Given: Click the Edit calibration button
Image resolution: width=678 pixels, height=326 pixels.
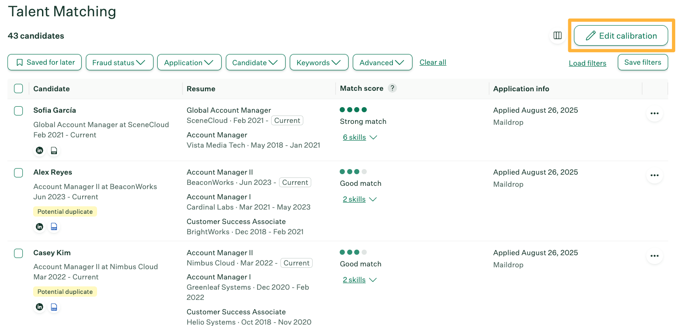Looking at the screenshot, I should coord(621,36).
